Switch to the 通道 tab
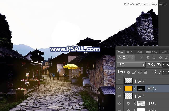 tap(130, 52)
